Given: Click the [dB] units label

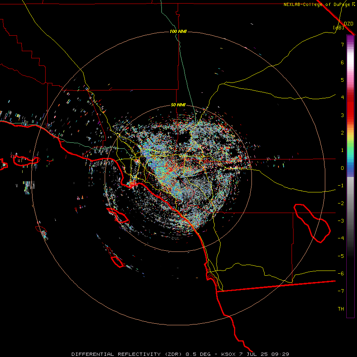Looking at the screenshot, I should 339,27.
